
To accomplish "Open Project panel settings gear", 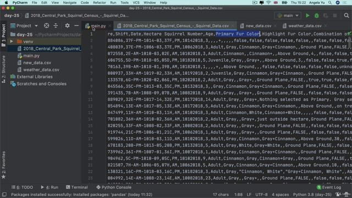I will click(x=67, y=26).
